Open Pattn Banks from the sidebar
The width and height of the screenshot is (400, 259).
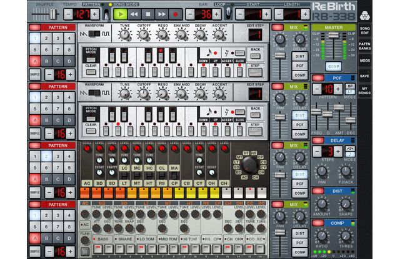coord(364,46)
